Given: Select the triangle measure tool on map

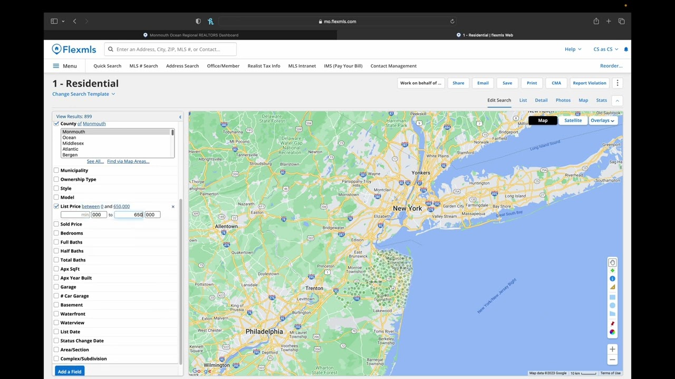Looking at the screenshot, I should pos(612,287).
